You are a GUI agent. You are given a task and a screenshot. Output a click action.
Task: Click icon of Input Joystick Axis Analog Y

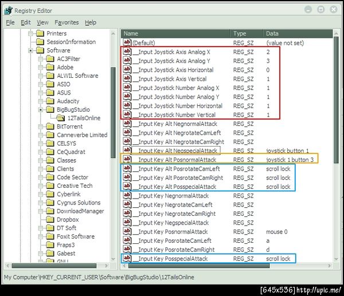pos(127,61)
